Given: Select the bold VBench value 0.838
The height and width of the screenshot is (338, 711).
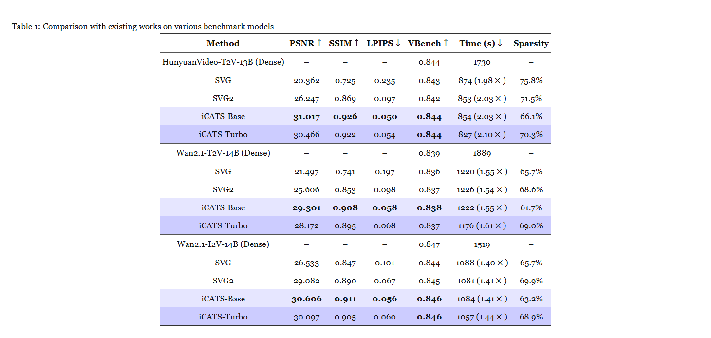Looking at the screenshot, I should click(430, 208).
